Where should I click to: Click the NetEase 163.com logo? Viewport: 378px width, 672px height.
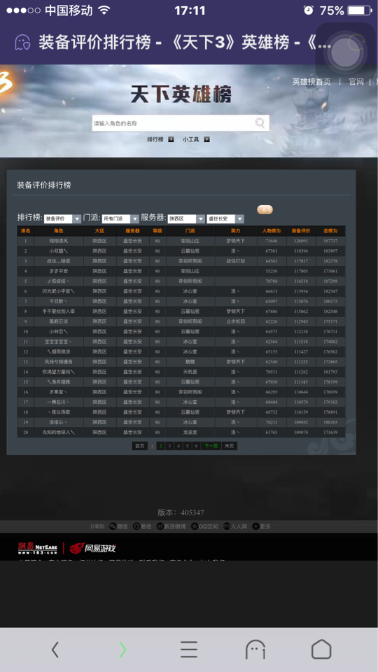pos(38,547)
